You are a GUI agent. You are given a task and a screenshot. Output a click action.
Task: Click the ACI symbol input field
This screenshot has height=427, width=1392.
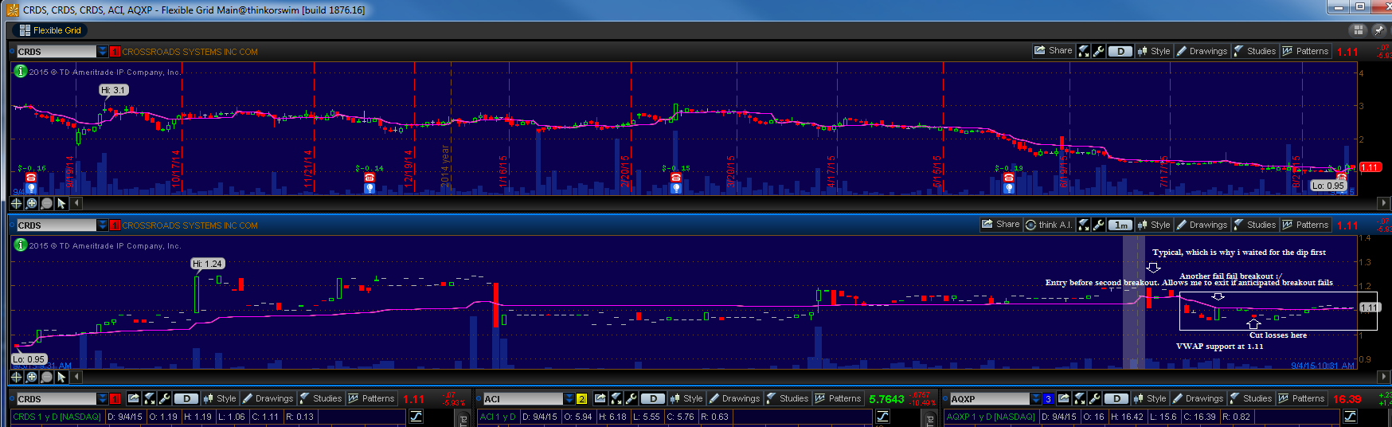pyautogui.click(x=522, y=398)
